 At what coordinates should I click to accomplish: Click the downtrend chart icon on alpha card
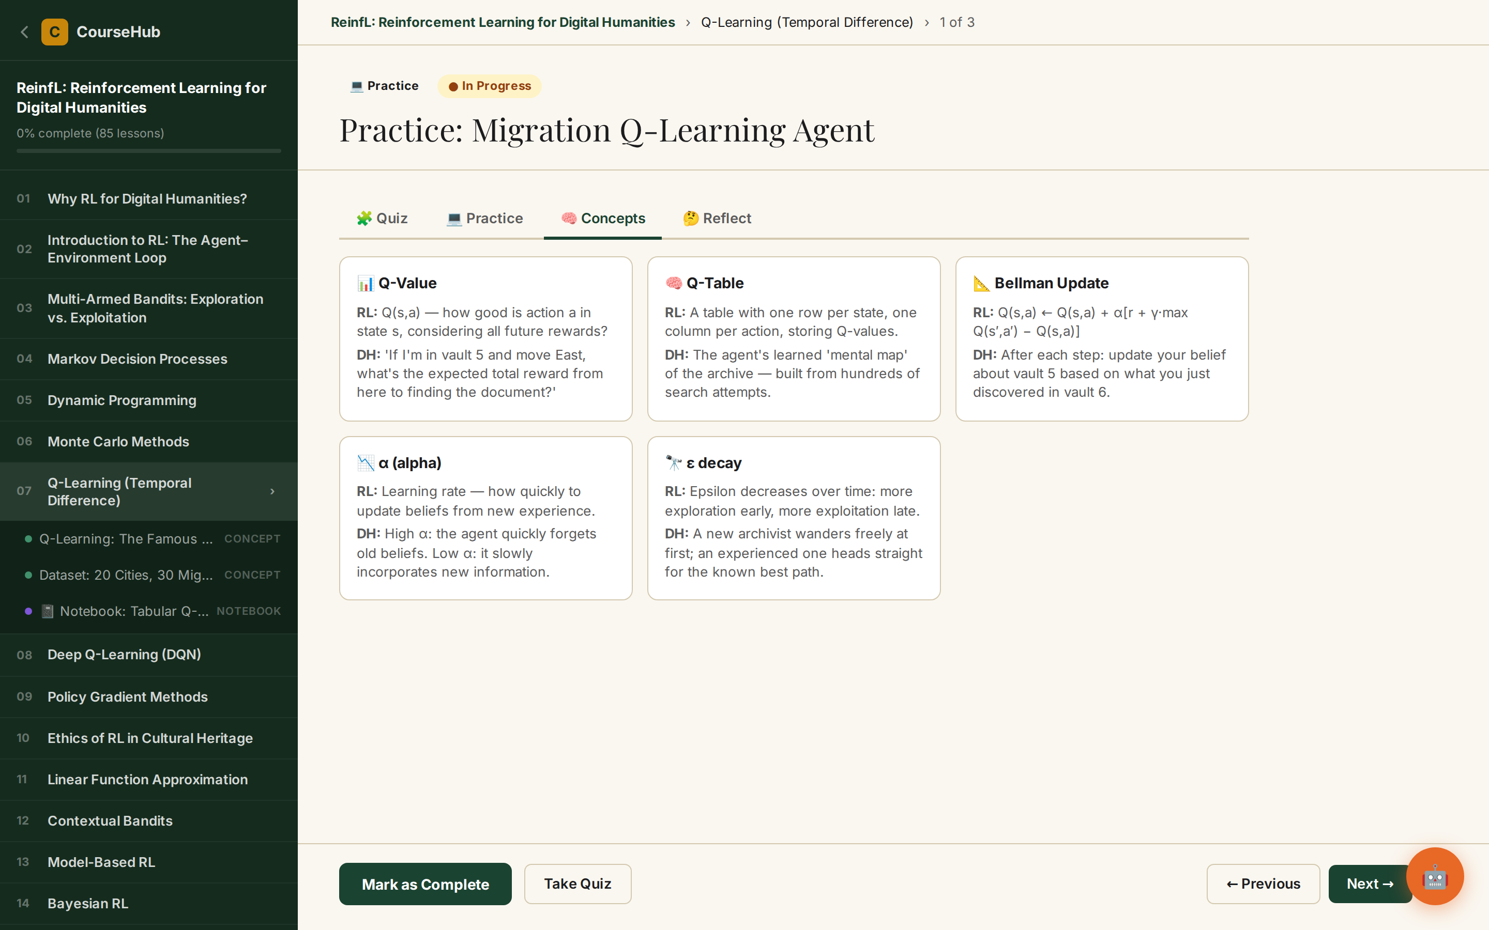(366, 462)
